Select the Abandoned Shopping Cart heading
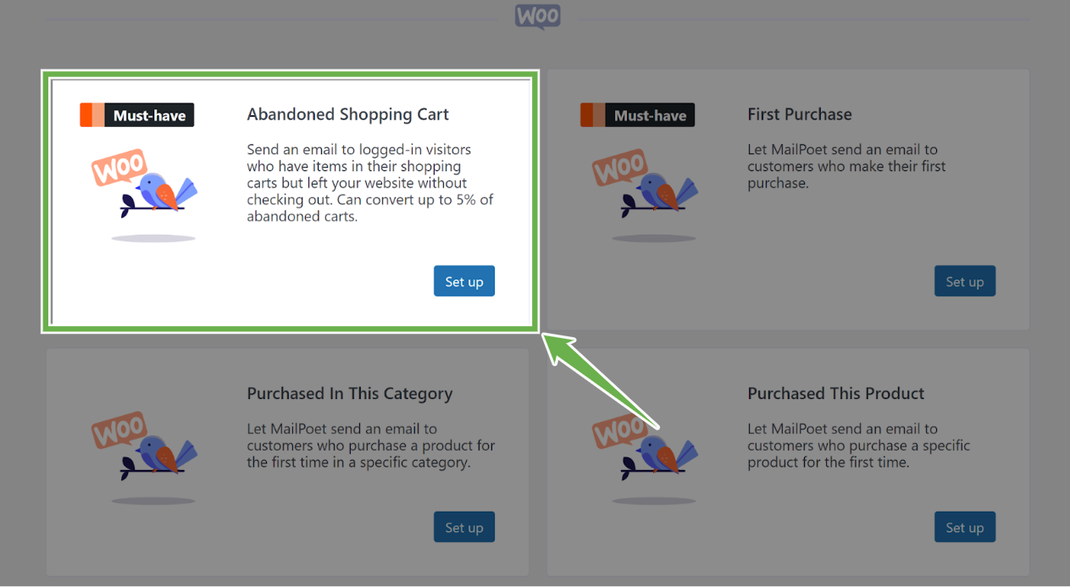This screenshot has height=587, width=1070. [x=348, y=114]
